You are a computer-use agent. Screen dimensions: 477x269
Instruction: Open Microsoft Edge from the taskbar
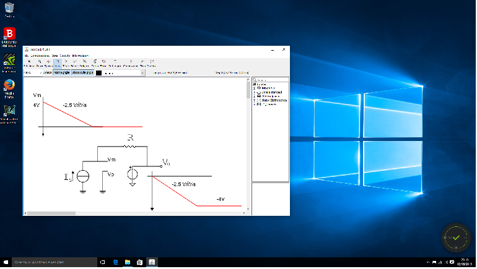(x=116, y=263)
